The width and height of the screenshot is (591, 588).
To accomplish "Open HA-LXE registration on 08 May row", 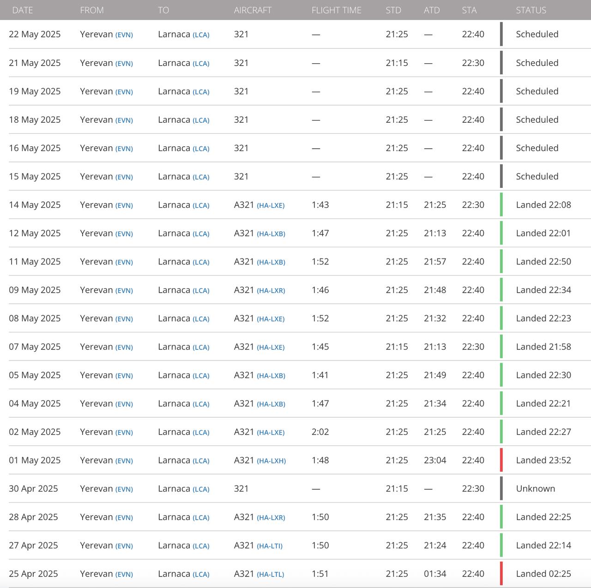I will (x=271, y=319).
